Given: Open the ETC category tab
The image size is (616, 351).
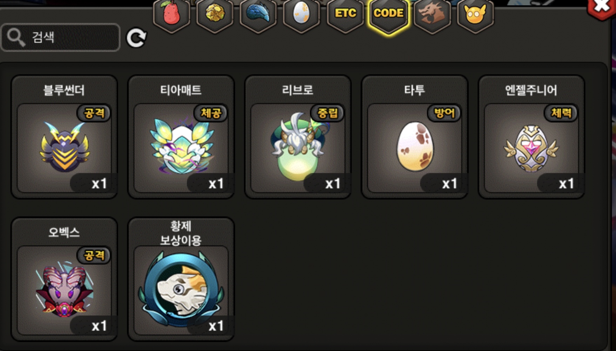Looking at the screenshot, I should [x=345, y=15].
